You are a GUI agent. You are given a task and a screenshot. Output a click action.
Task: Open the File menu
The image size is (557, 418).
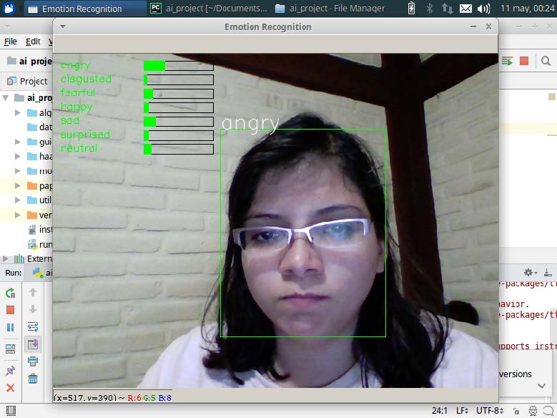[10, 42]
